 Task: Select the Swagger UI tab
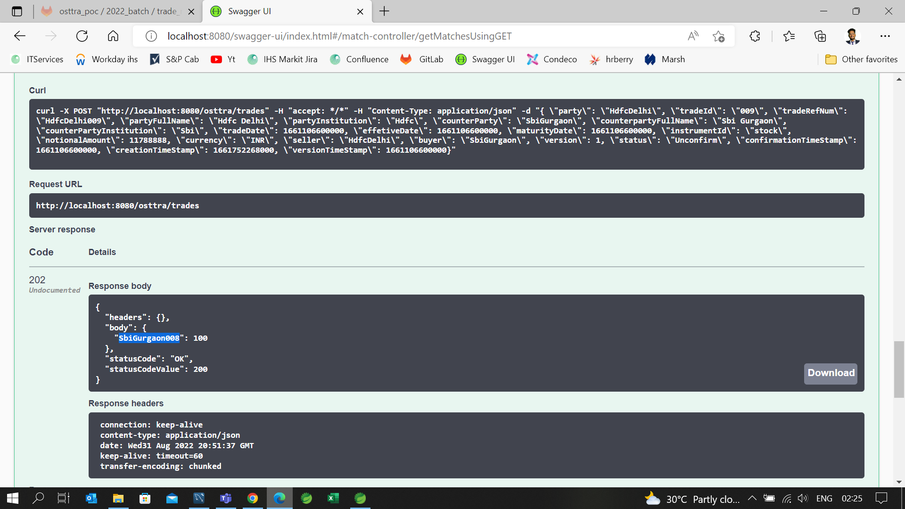[287, 11]
